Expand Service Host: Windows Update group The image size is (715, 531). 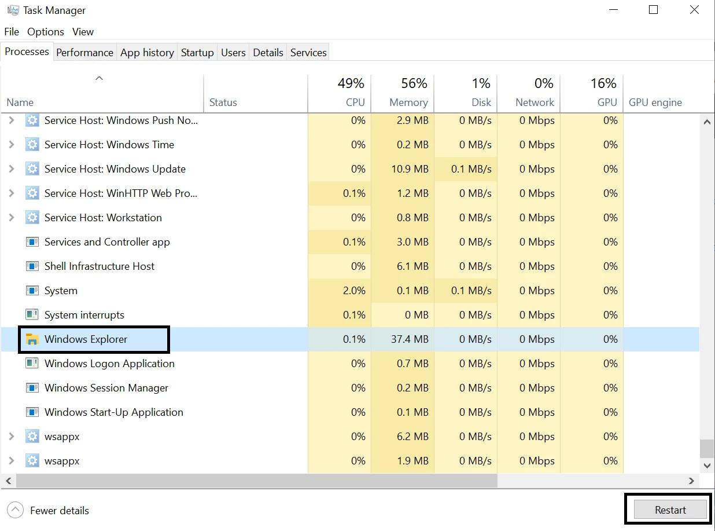(11, 169)
